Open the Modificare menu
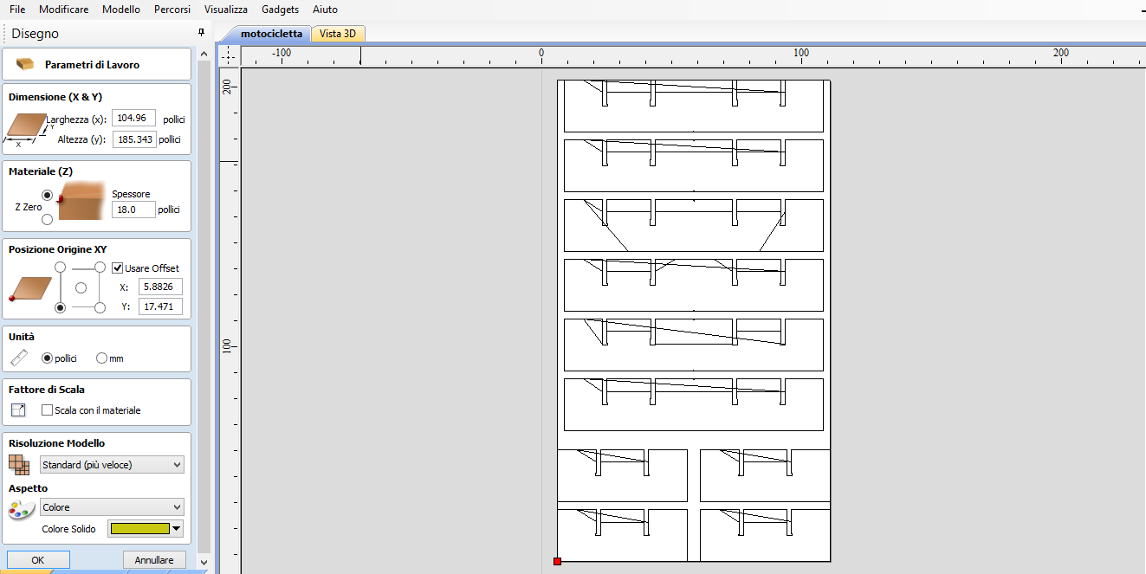The width and height of the screenshot is (1146, 574). (63, 10)
